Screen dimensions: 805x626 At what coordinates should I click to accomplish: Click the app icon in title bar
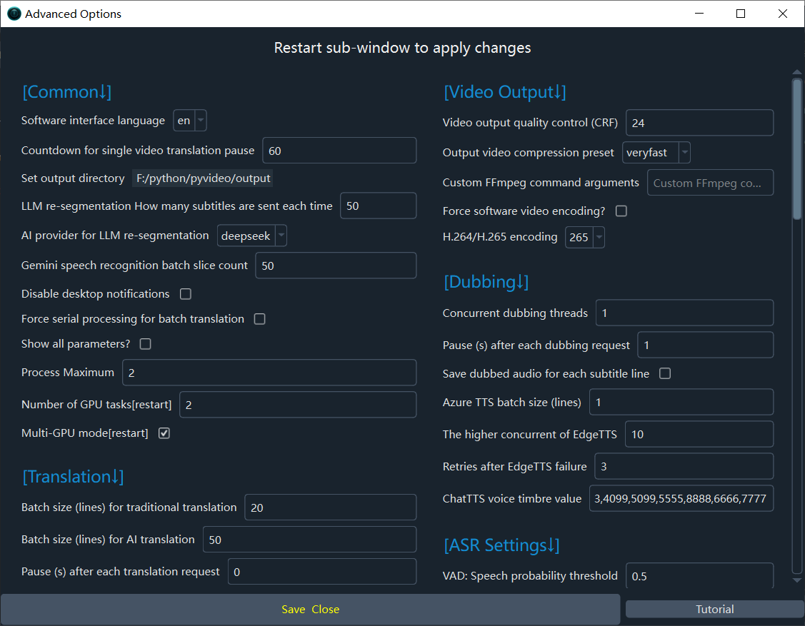[14, 14]
